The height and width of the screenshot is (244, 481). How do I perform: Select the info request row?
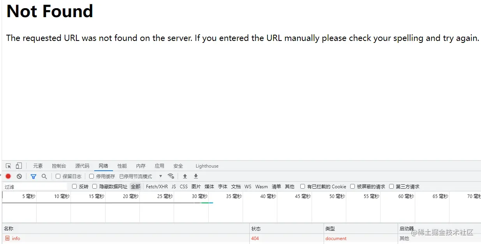tap(241, 238)
